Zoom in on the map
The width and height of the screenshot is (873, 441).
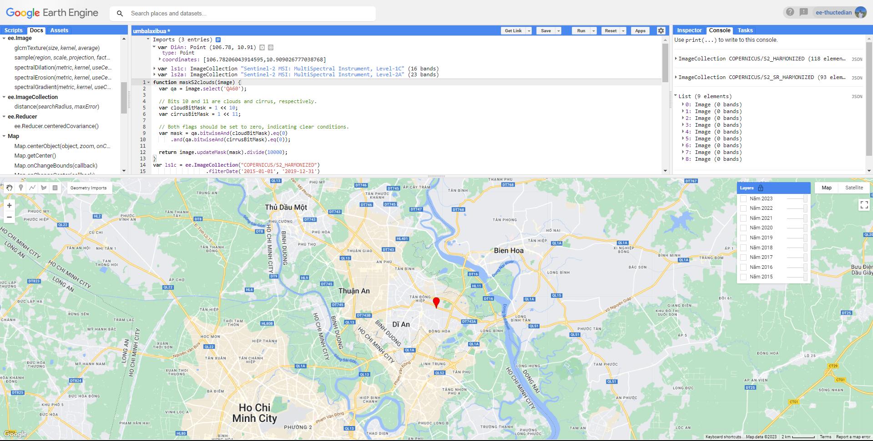pyautogui.click(x=9, y=205)
